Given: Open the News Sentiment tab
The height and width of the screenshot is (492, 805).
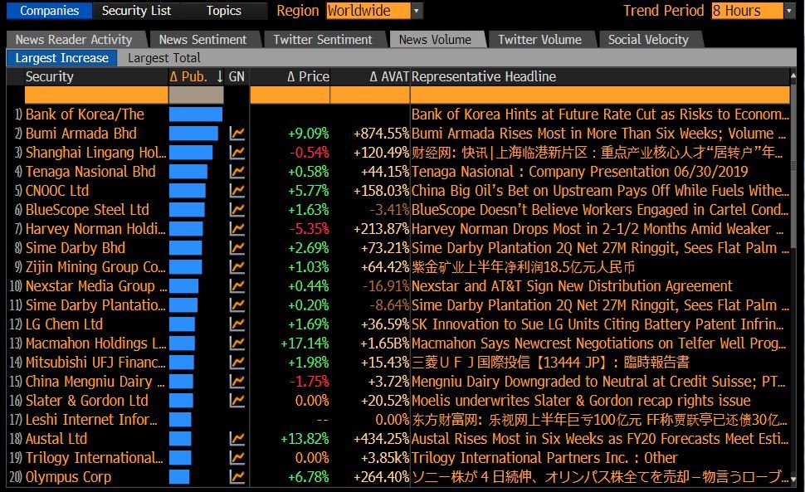Looking at the screenshot, I should (x=202, y=40).
